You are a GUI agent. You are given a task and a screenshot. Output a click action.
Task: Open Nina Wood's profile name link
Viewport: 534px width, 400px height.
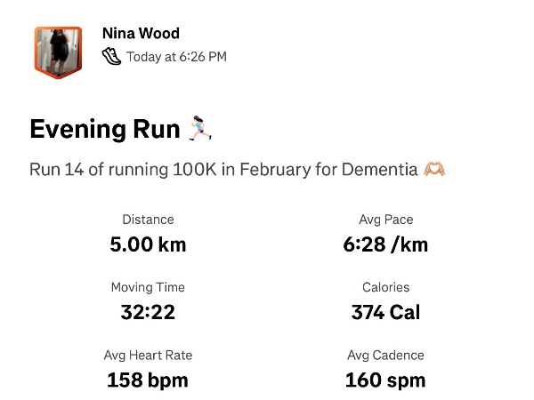141,34
